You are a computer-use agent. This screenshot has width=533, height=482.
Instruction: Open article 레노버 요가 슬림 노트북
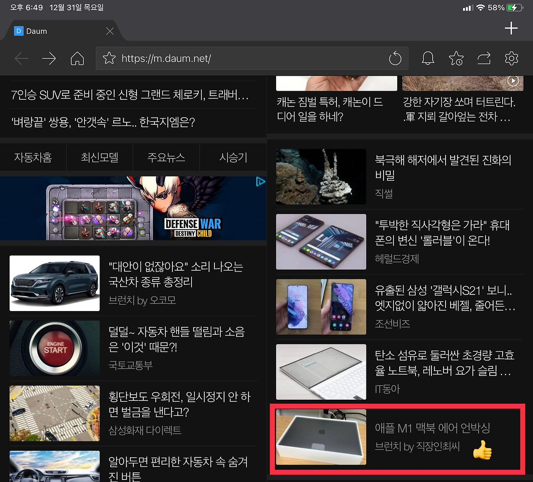pos(445,363)
